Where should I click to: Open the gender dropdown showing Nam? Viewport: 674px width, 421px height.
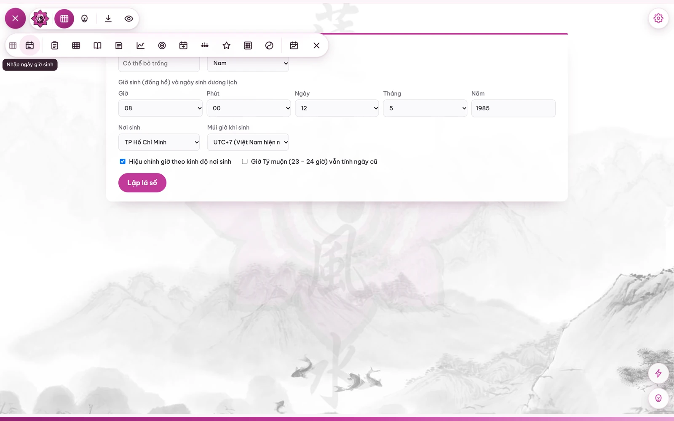pyautogui.click(x=248, y=64)
